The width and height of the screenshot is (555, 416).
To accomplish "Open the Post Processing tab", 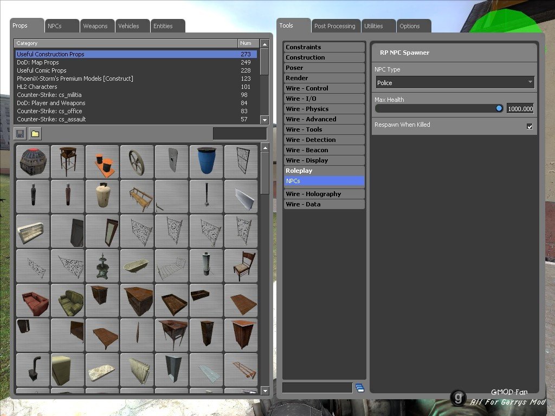I will coord(336,26).
